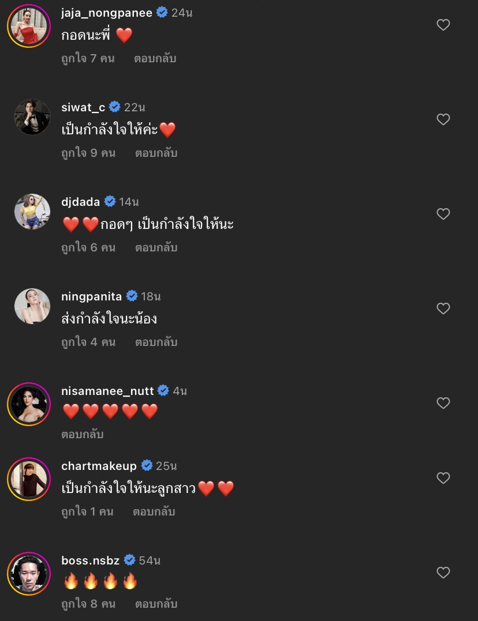Reply to the chartmakeup comment
Viewport: 478px width, 621px height.
tap(154, 511)
